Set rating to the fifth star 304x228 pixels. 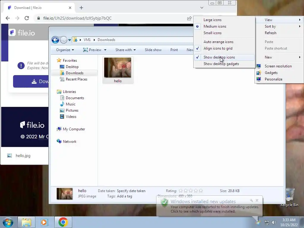tap(201, 191)
